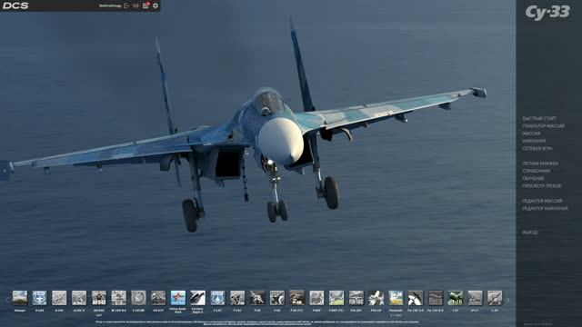This screenshot has width=582, height=327.
Task: Select the C-101EB module icon
Action: click(138, 298)
